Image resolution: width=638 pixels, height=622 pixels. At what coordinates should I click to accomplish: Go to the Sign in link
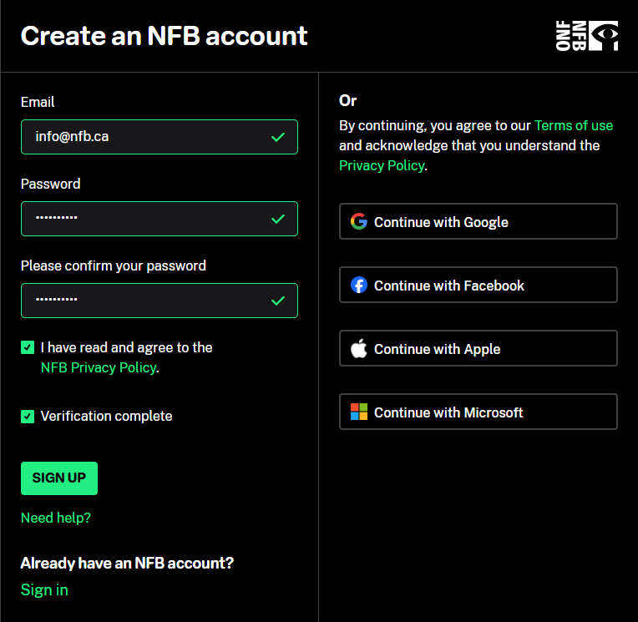(x=44, y=590)
